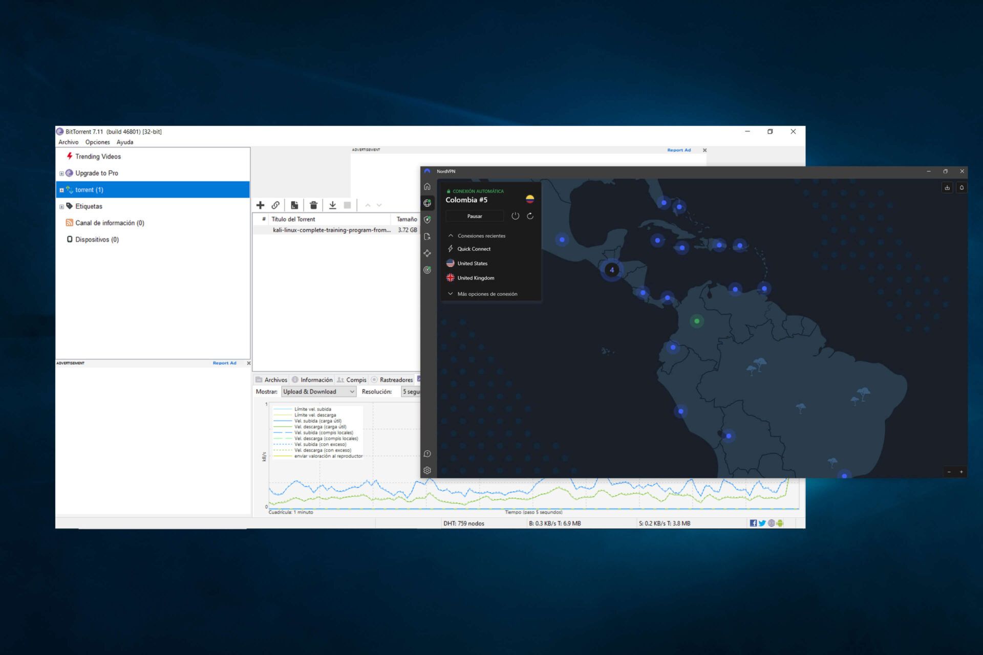Move torrent up in queue arrow
The height and width of the screenshot is (655, 983).
(x=368, y=205)
